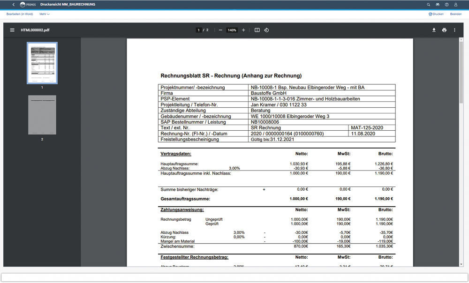Open the user profile icon
The image size is (469, 283).
pos(455,4)
